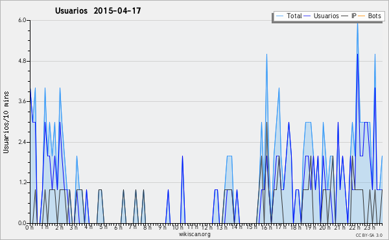389x240 pixels.
Task: Click the dark blue Usuarios line swatch
Action: 307,16
